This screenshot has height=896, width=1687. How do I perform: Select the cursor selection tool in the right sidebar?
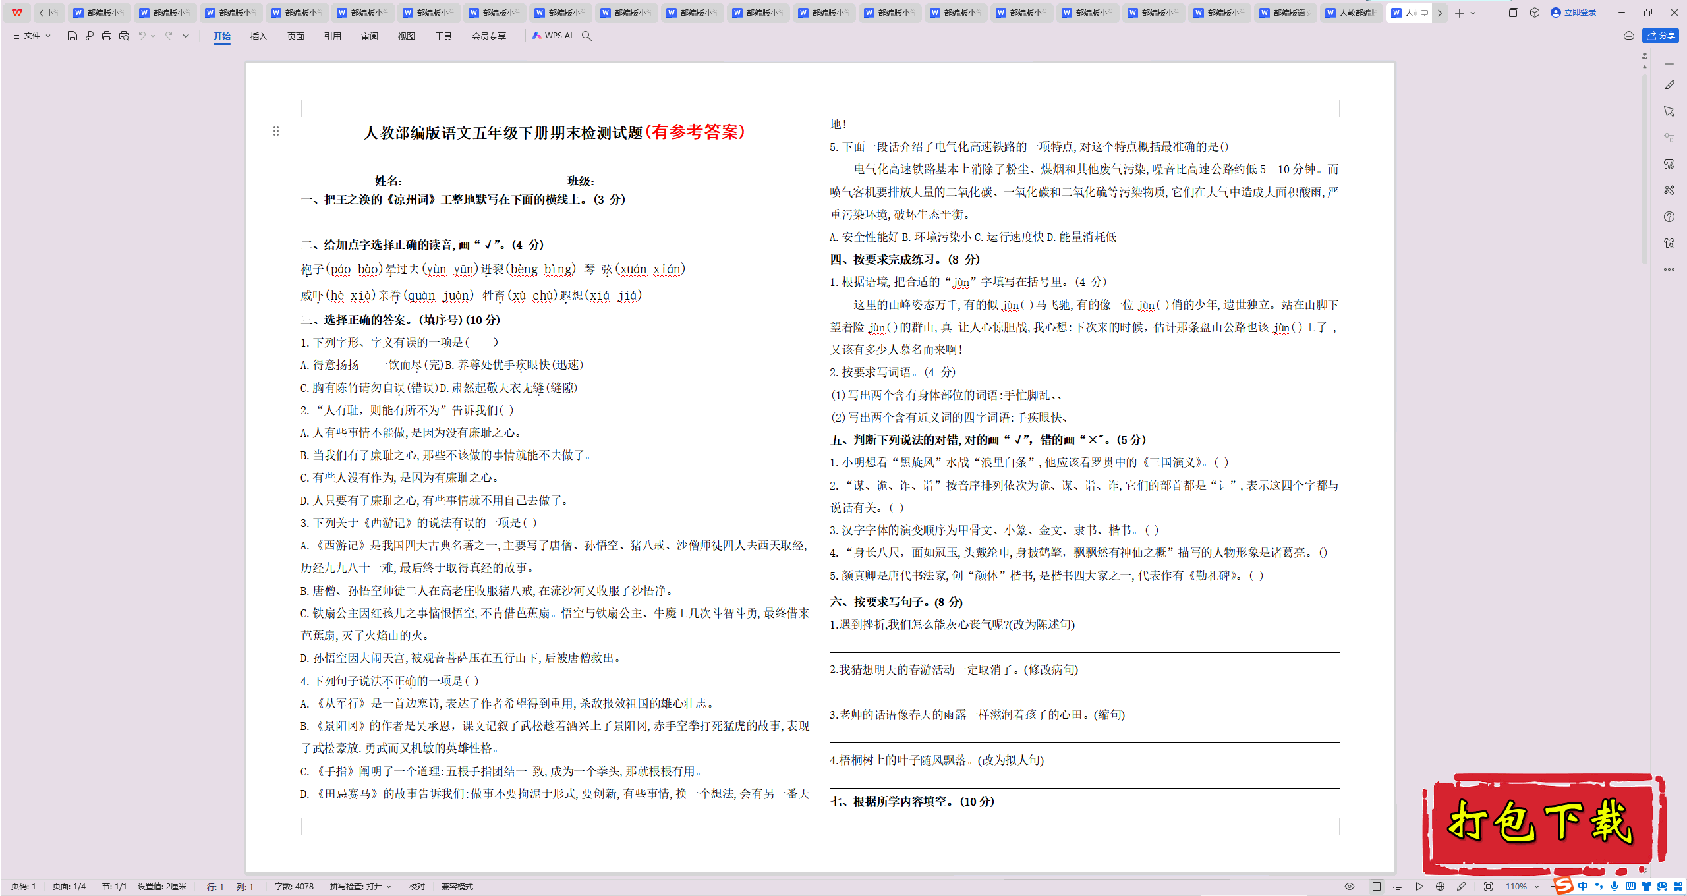[1669, 111]
